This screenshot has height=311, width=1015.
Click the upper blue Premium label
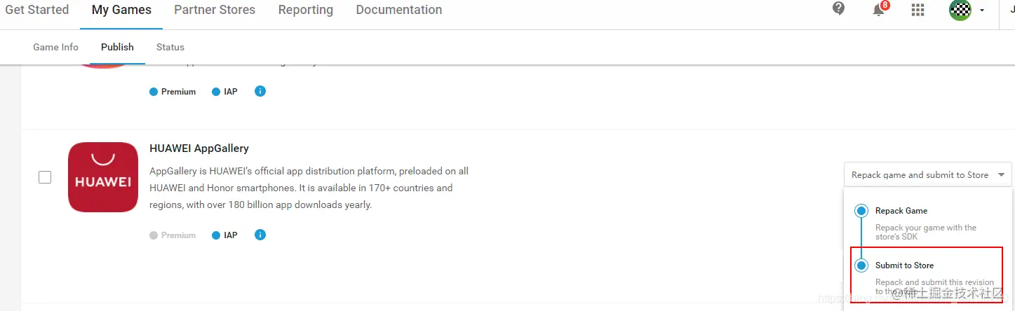pyautogui.click(x=178, y=92)
